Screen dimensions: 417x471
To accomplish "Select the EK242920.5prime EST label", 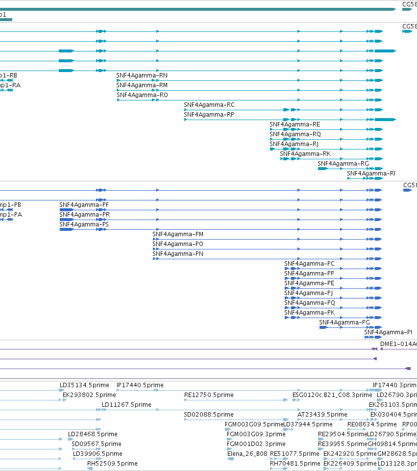I will [350, 454].
